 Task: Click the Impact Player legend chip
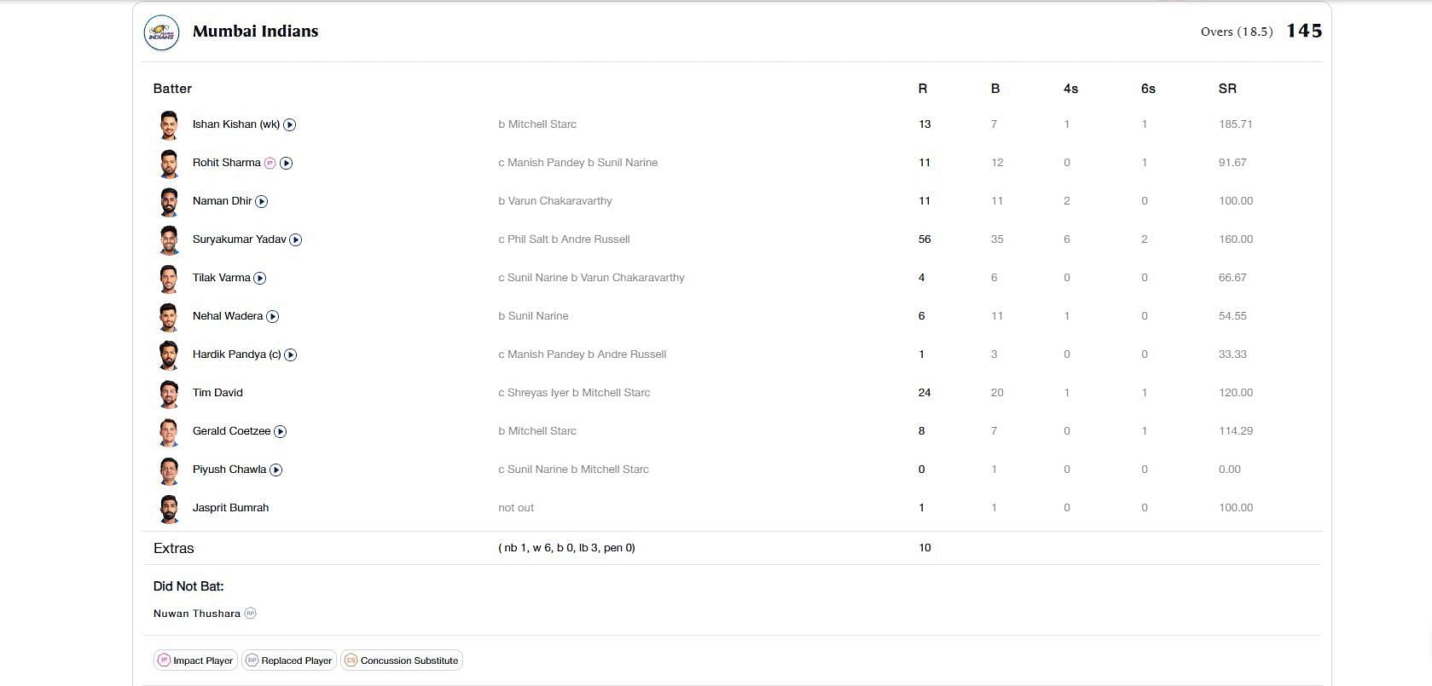pos(195,660)
